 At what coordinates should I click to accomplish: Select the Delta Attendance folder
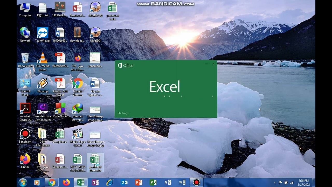[x=43, y=137]
